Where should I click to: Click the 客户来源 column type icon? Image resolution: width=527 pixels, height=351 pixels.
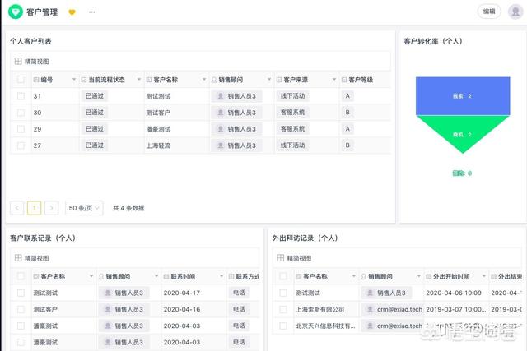[x=279, y=80]
